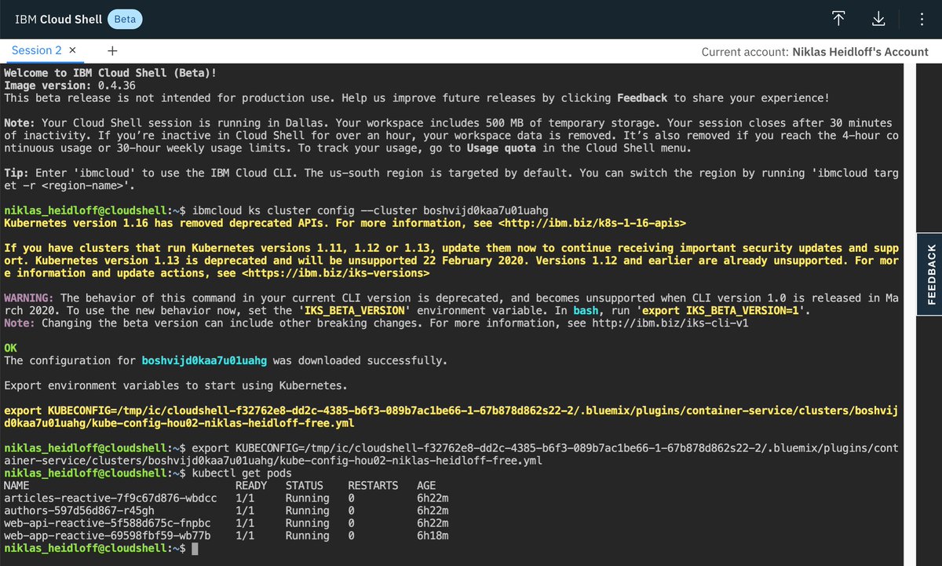Click the pink WARNING: label
The width and height of the screenshot is (942, 566).
pos(29,298)
